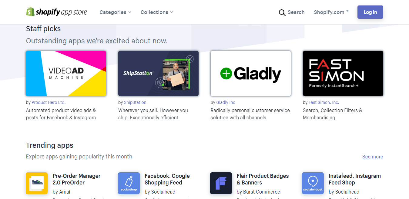Click See more for trending apps

coord(373,157)
